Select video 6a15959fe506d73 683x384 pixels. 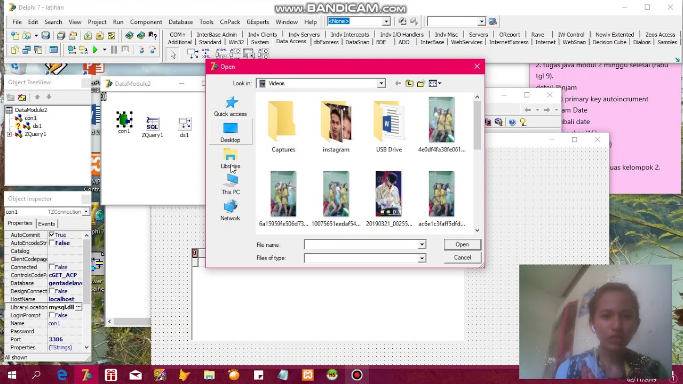pos(283,199)
